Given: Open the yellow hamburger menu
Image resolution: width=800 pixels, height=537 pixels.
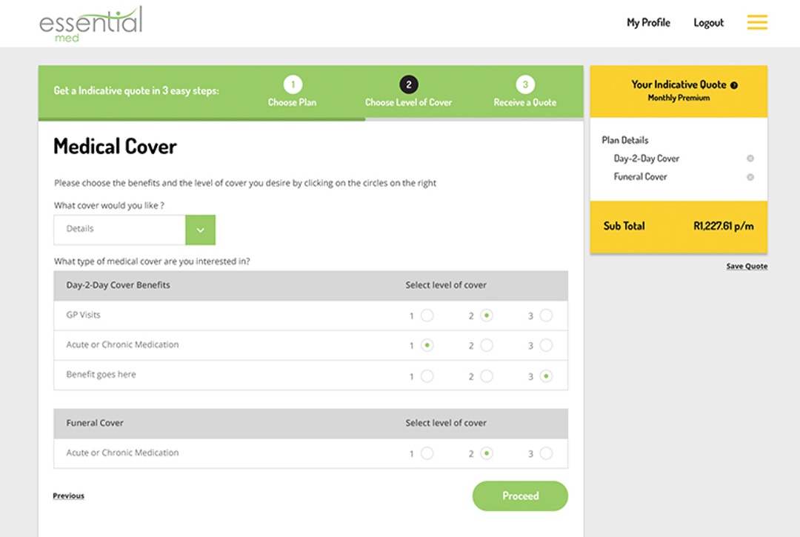Looking at the screenshot, I should pyautogui.click(x=756, y=22).
